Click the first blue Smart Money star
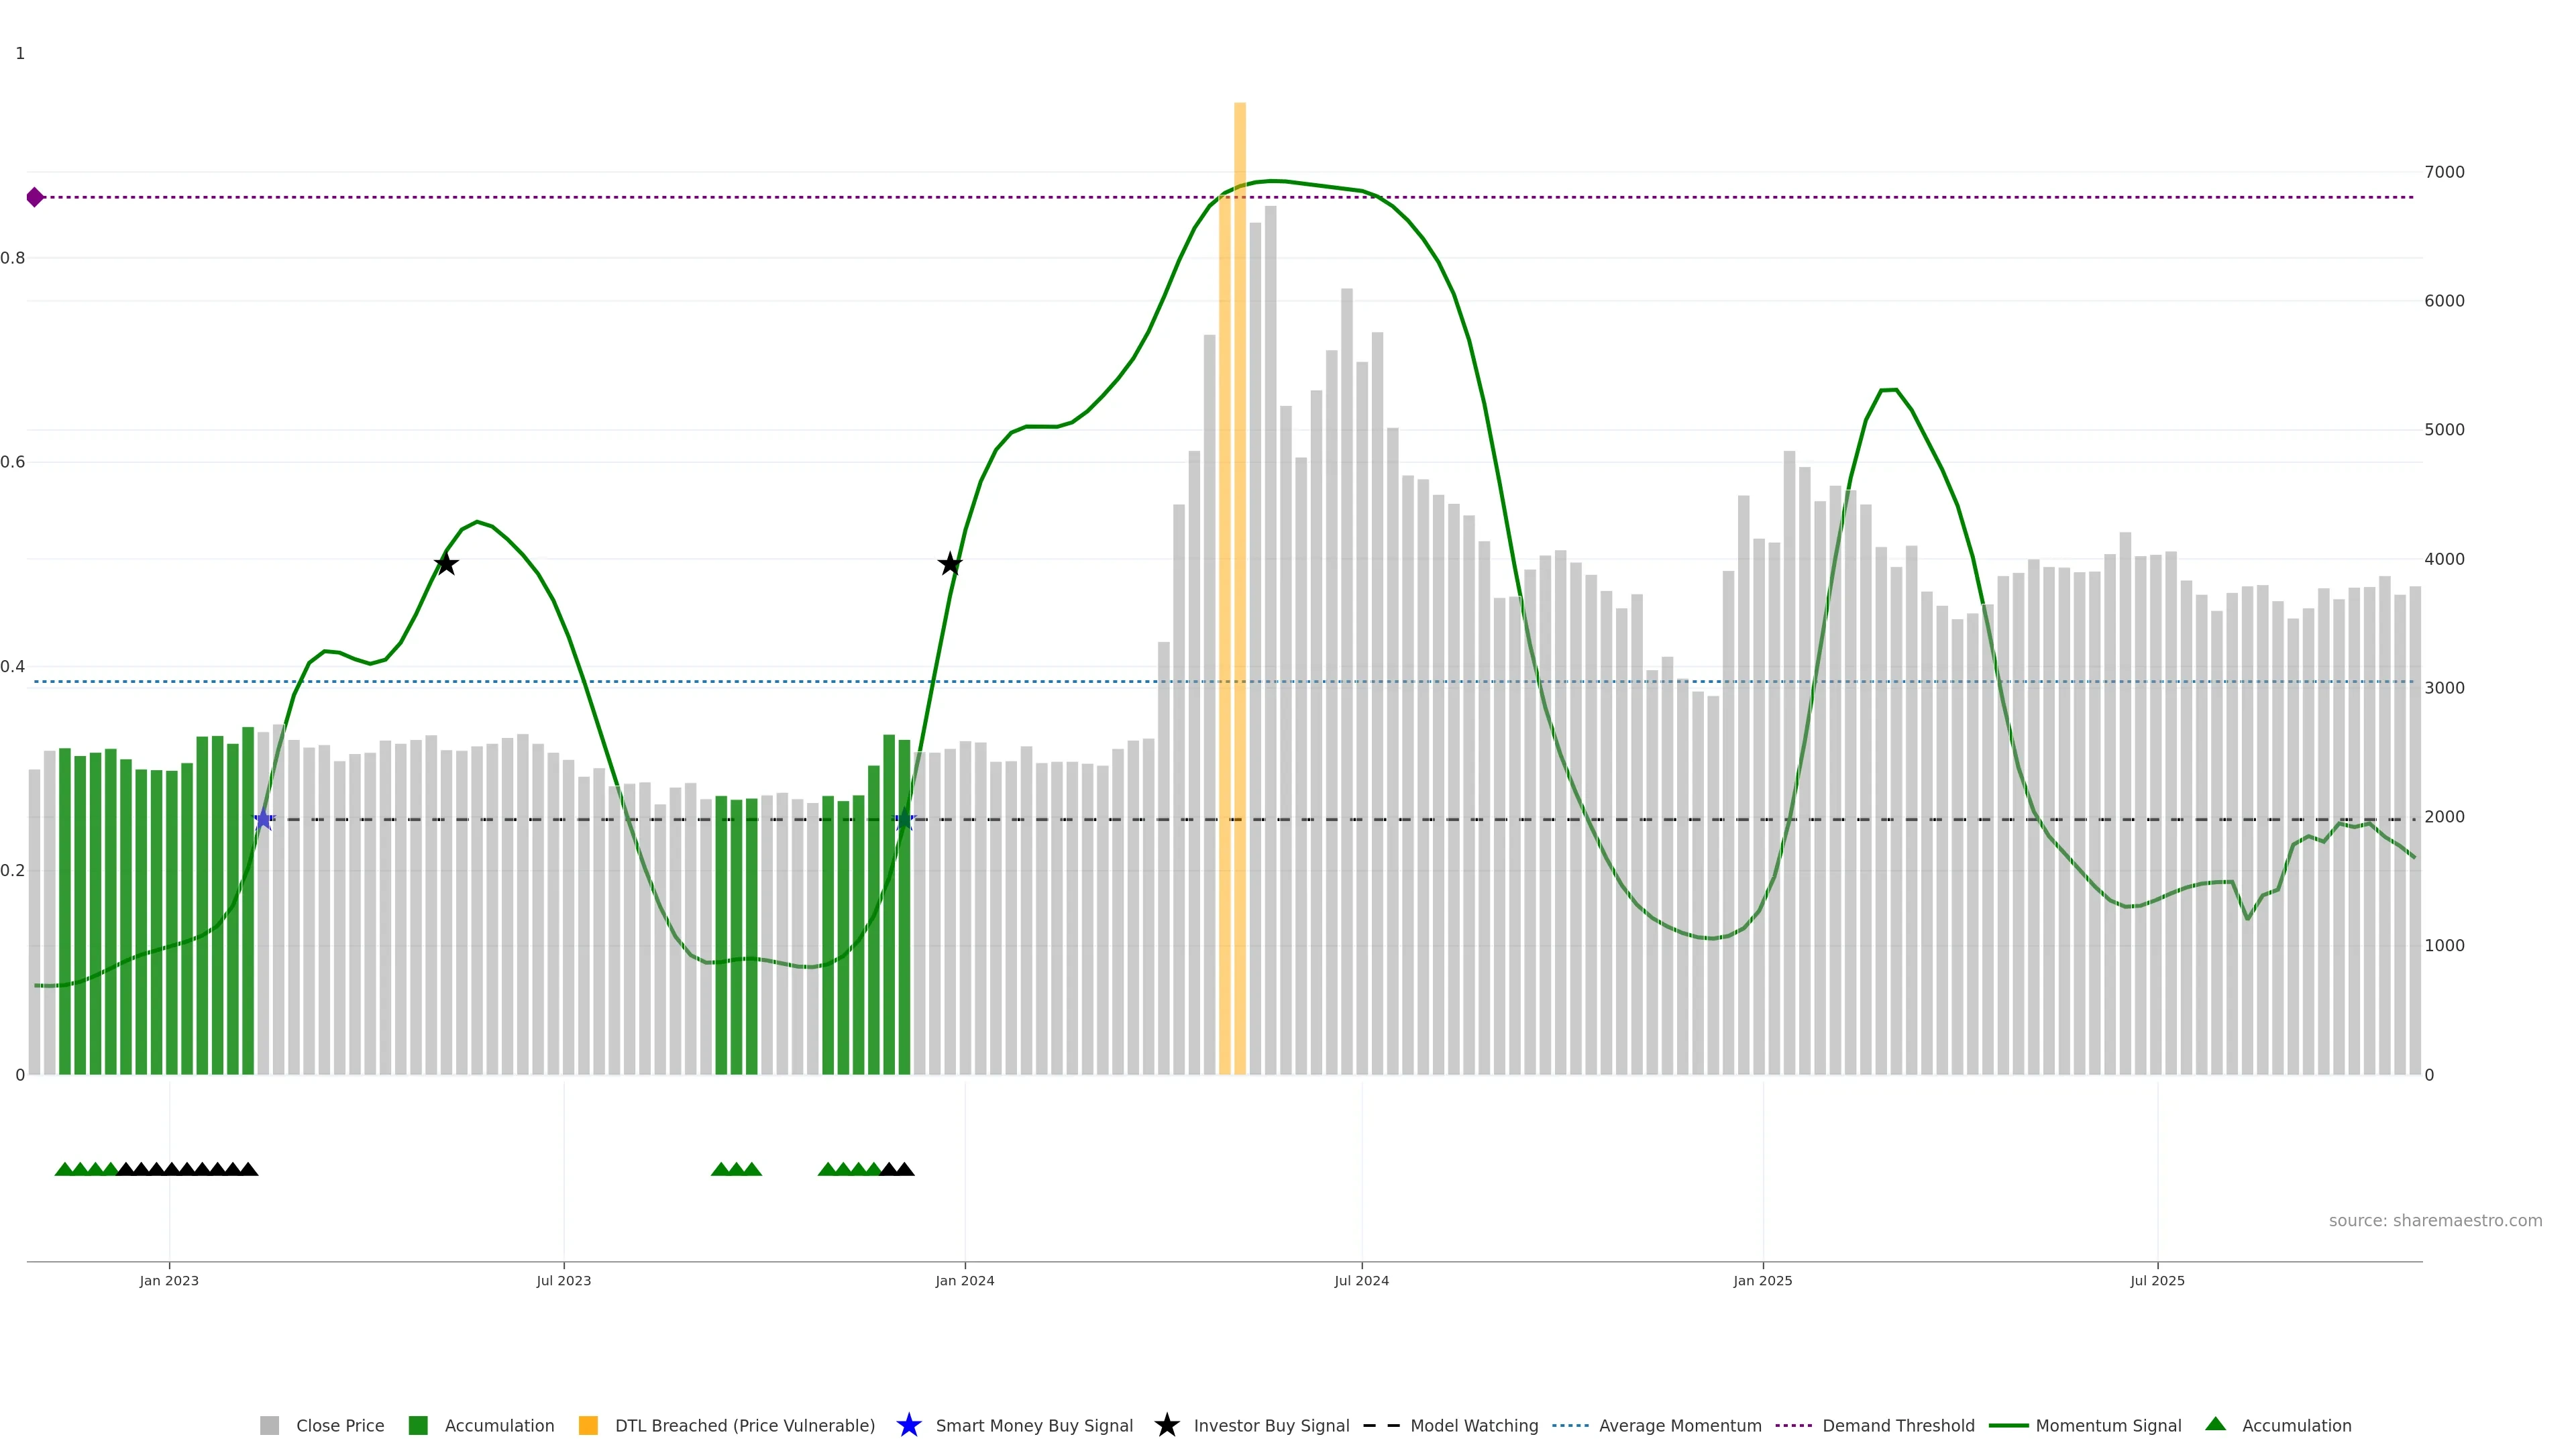2576x1449 pixels. (x=263, y=820)
